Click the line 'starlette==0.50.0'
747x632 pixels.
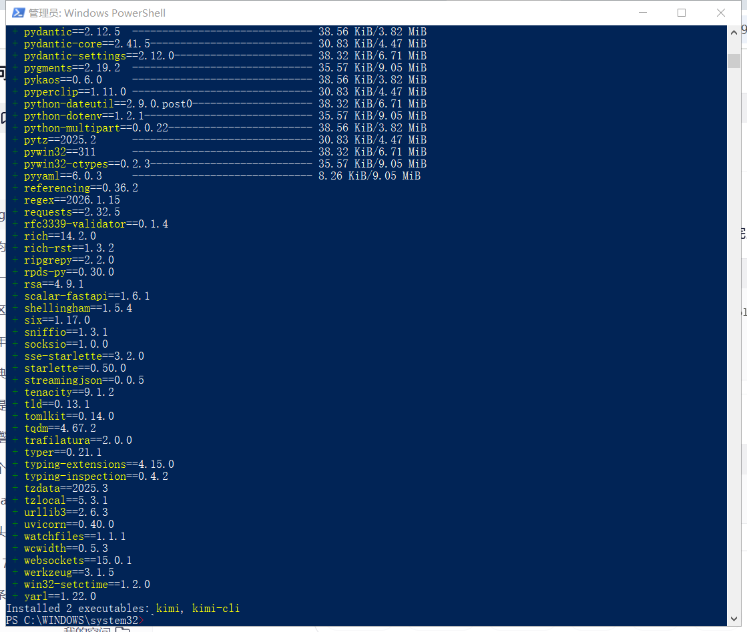click(x=75, y=368)
